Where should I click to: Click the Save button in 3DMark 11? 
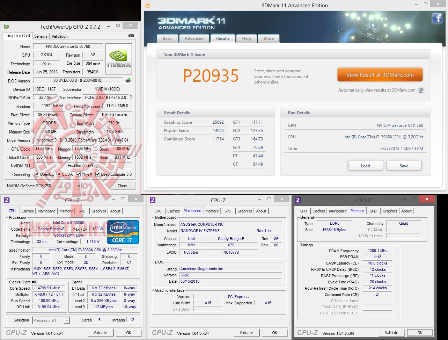(404, 166)
